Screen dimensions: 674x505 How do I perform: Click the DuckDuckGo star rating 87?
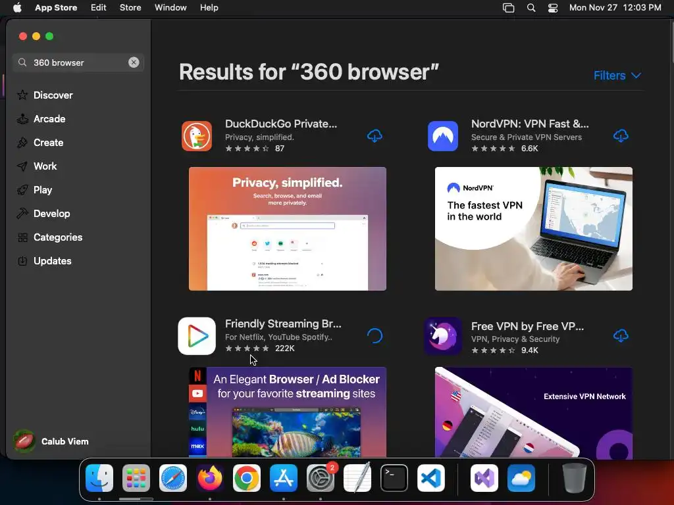pos(255,149)
